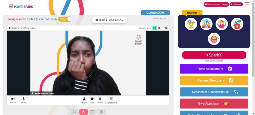Viewport: 255px width, 115px height.
Task: Click Give Applause button
Action: pos(214,104)
